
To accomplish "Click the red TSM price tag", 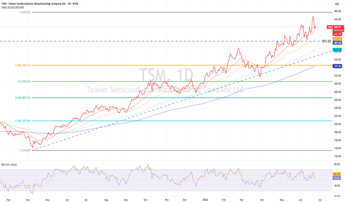I will pos(329,27).
